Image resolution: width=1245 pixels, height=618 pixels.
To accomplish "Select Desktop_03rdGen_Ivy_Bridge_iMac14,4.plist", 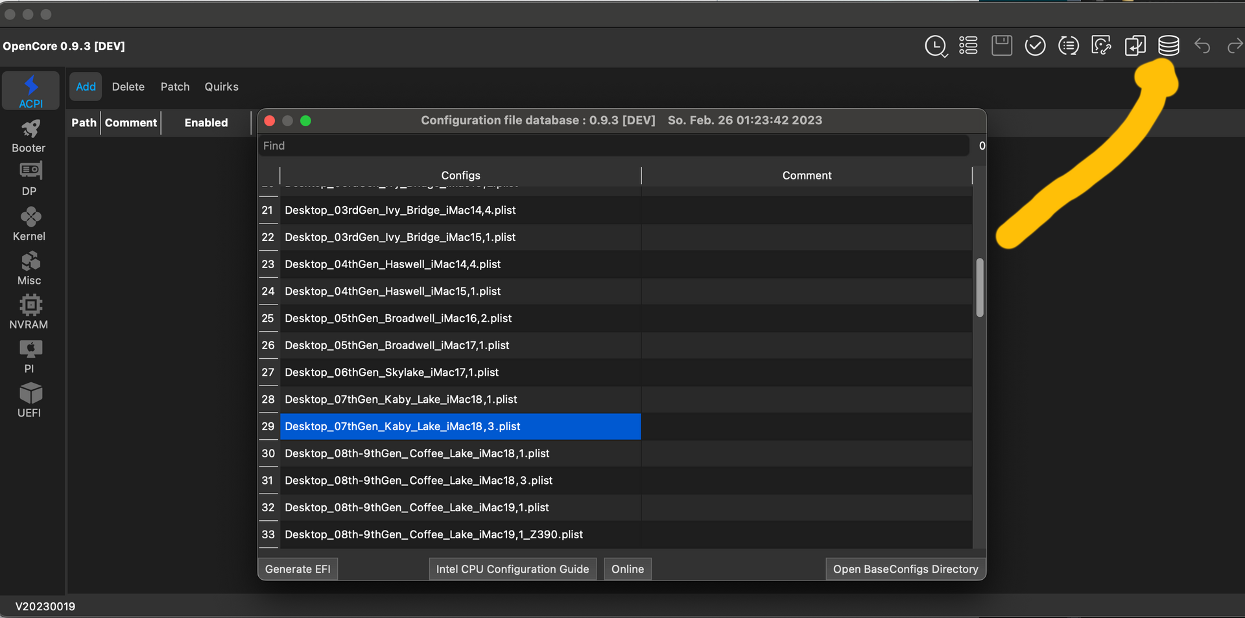I will click(460, 211).
